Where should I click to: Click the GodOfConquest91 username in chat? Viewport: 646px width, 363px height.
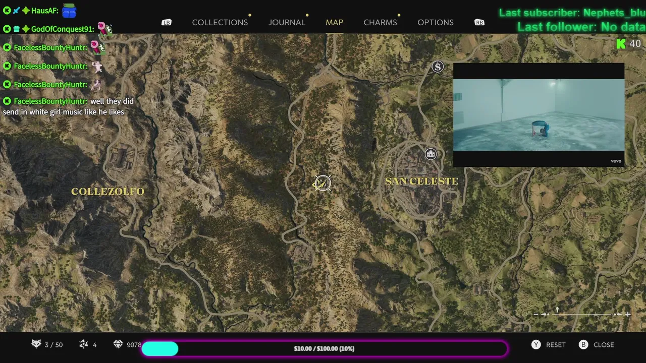[63, 29]
